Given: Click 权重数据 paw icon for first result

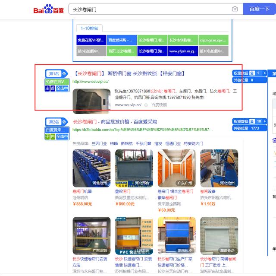Looking at the screenshot, I should pos(252,73).
